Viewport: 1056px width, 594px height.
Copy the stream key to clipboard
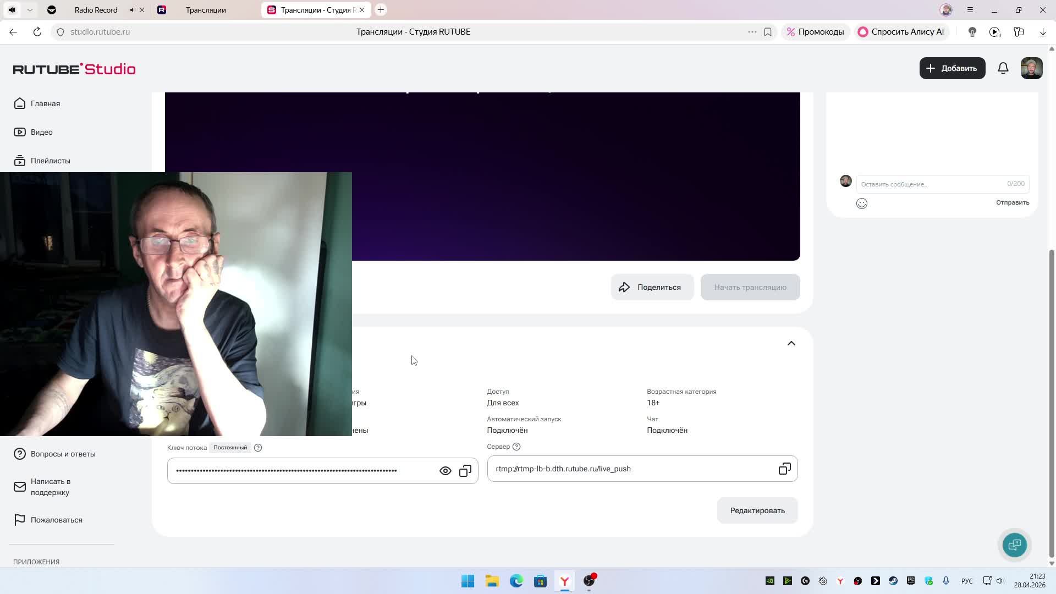point(465,471)
